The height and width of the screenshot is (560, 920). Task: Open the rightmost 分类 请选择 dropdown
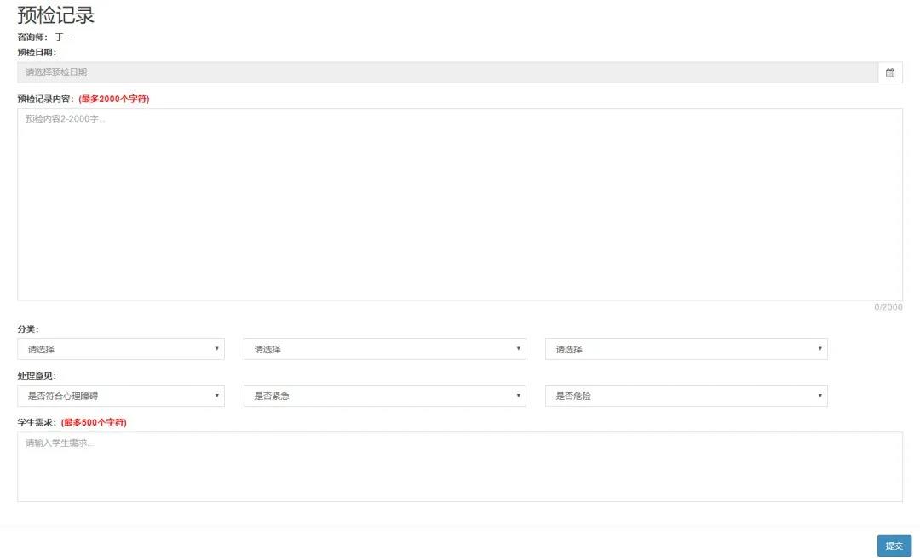click(686, 349)
